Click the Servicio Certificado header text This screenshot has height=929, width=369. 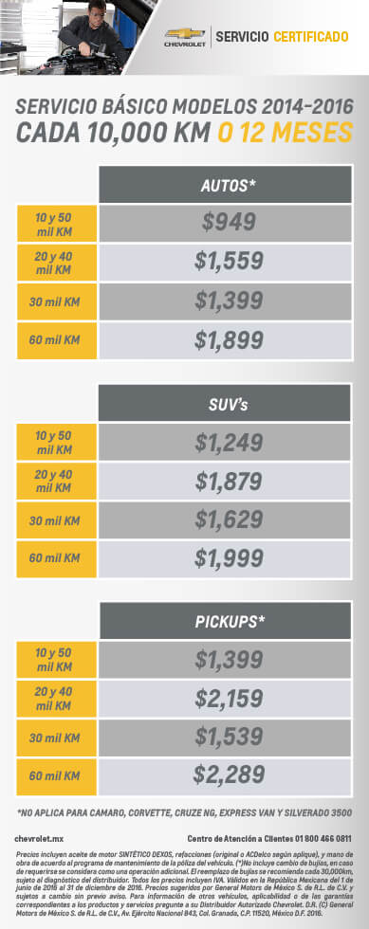[x=282, y=37]
